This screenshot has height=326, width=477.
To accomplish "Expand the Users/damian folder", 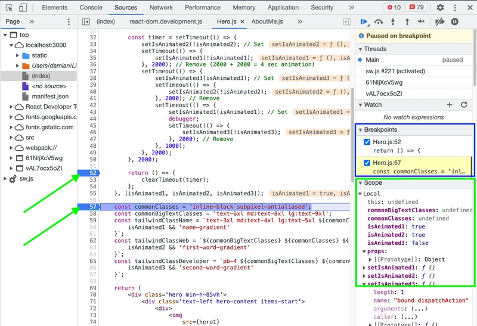I will (x=17, y=66).
